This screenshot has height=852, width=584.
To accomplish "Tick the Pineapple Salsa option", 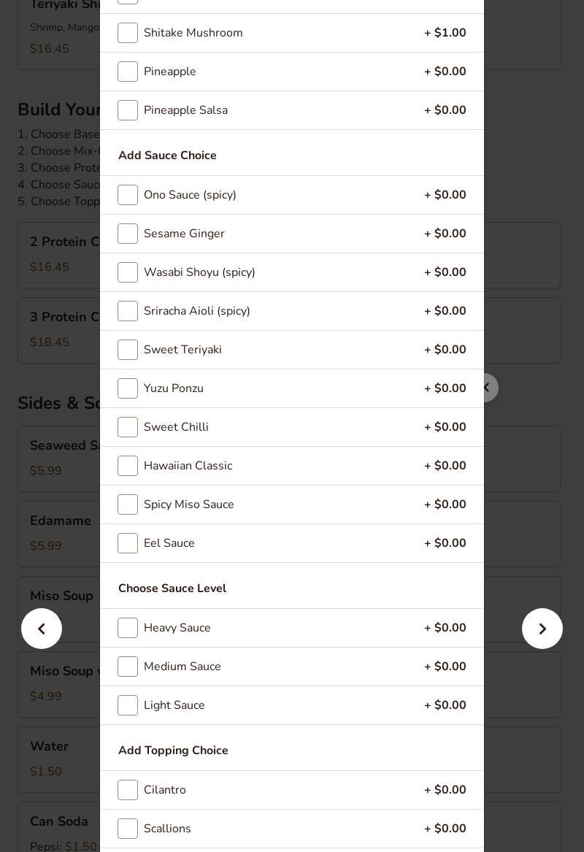I will click(128, 110).
